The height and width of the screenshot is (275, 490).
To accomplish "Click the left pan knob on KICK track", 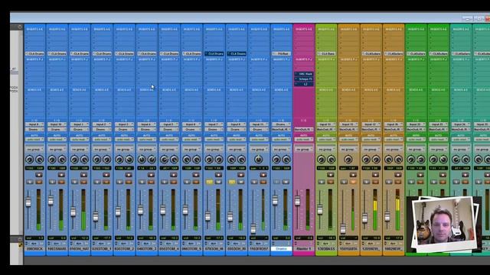I will 29,160.
